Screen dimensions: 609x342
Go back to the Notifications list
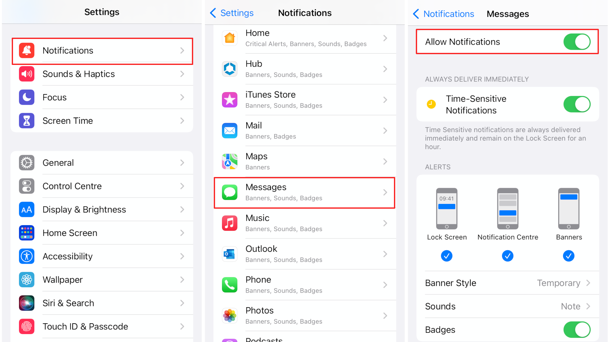(x=443, y=14)
